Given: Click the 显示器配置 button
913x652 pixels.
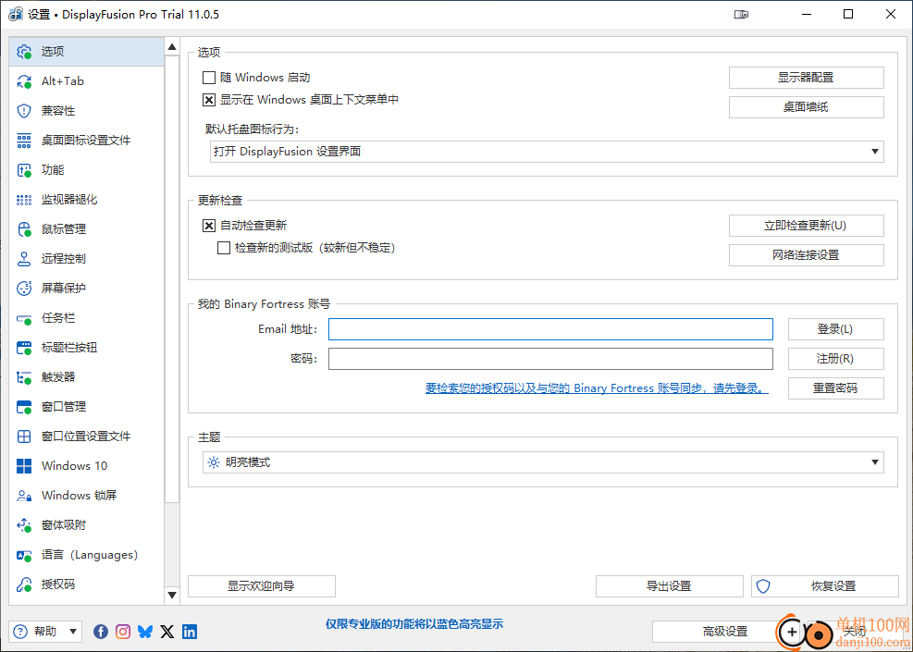Looking at the screenshot, I should [807, 78].
